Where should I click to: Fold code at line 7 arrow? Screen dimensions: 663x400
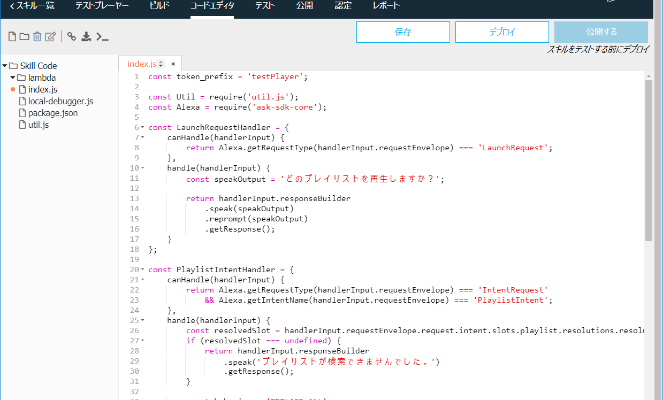[143, 137]
